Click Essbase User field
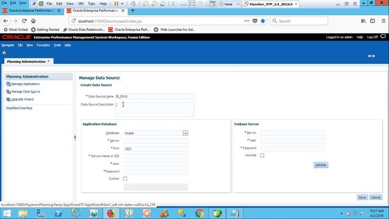The image size is (389, 219). pyautogui.click(x=293, y=141)
